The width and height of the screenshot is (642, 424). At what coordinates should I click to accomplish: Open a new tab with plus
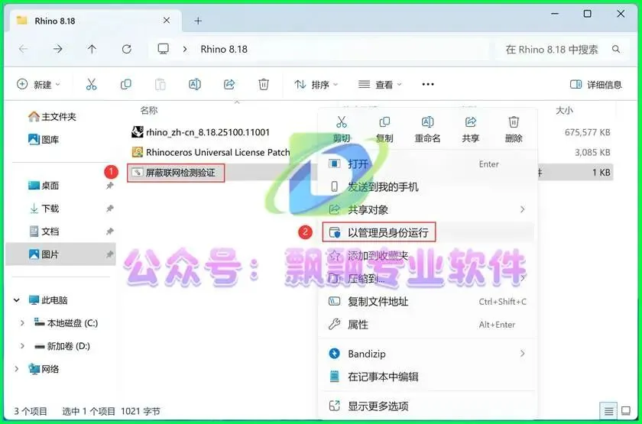coord(198,21)
